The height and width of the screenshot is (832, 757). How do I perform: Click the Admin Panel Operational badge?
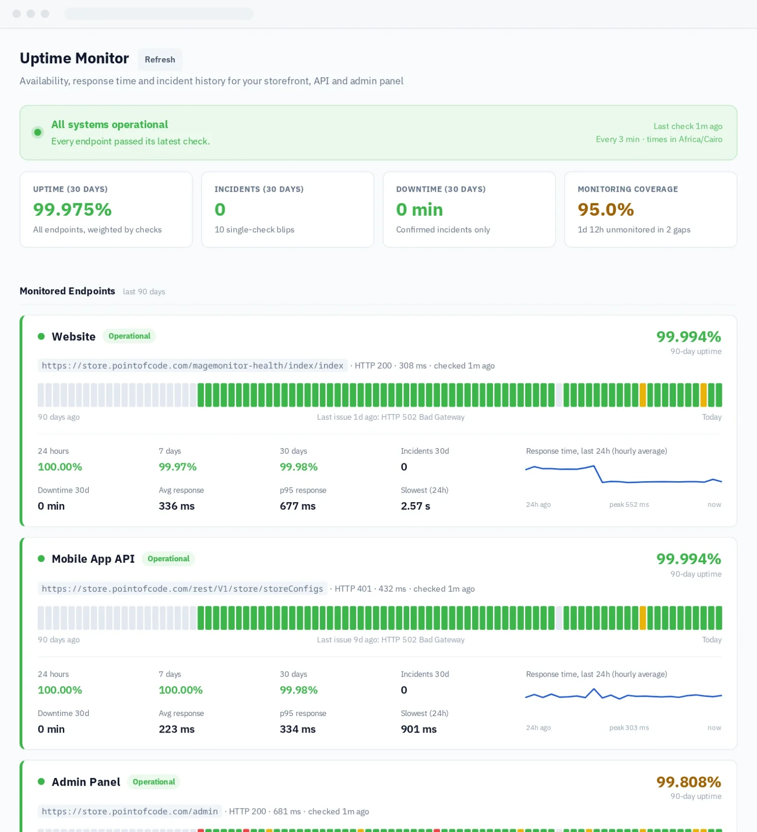point(154,782)
